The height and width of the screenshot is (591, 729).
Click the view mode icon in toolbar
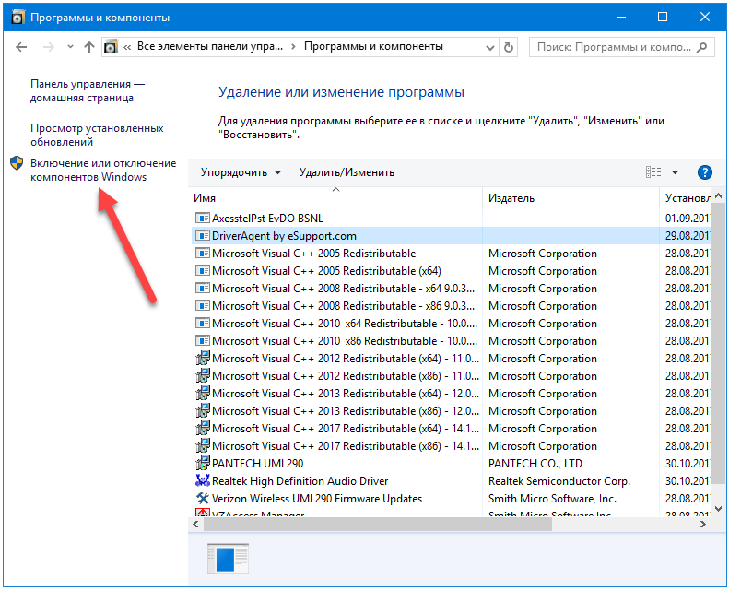[653, 172]
